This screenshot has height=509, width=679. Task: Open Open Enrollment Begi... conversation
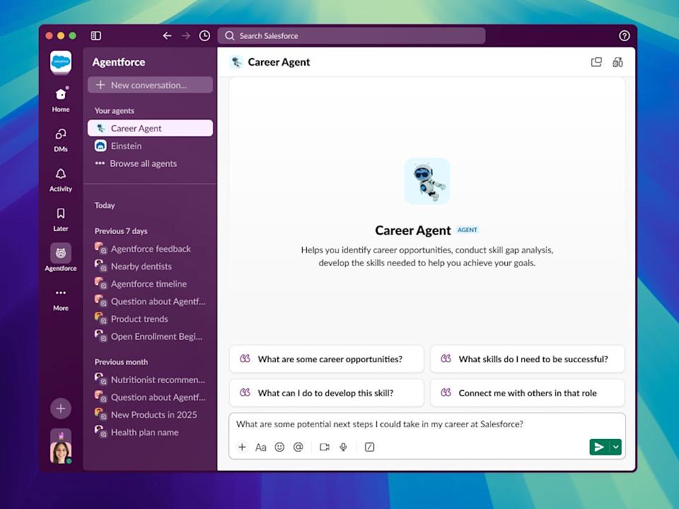(150, 337)
